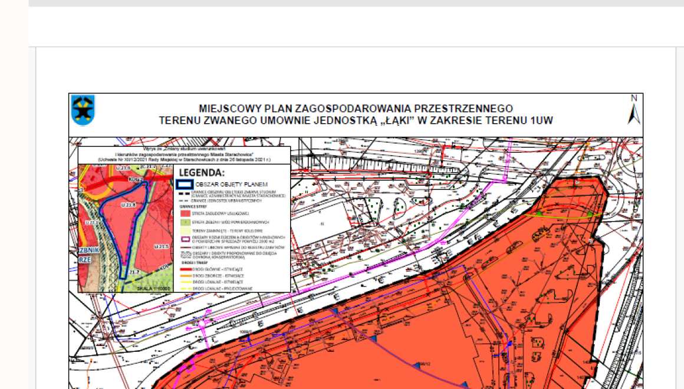Click the red 'Strefa zabudowy usługowej' swatch
Screen dimensions: 684x389
[184, 213]
